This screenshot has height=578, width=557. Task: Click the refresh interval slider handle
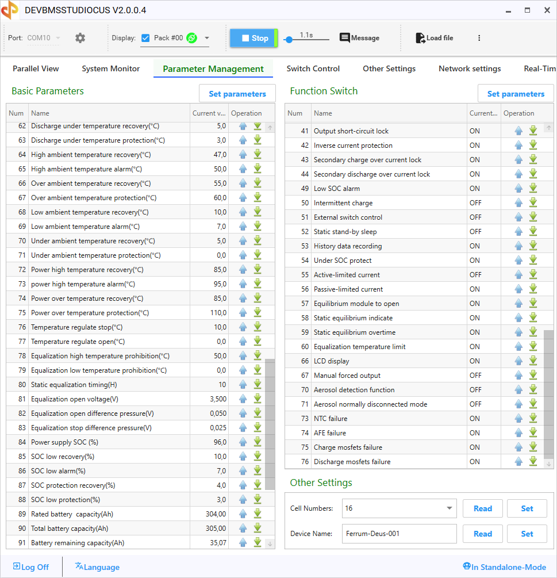tap(289, 39)
